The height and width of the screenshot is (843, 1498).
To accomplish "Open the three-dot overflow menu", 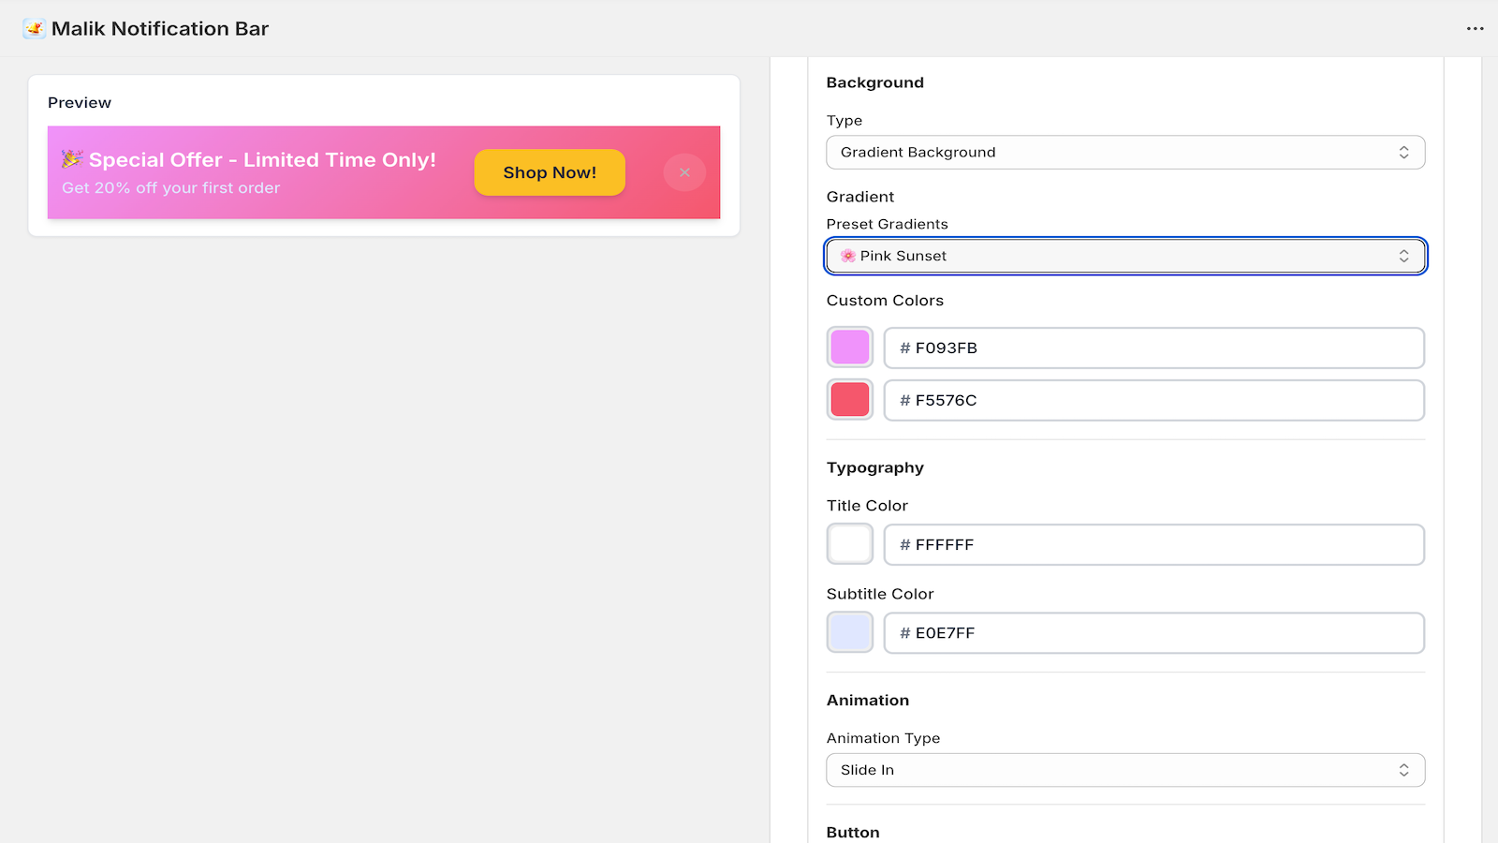I will [1473, 28].
